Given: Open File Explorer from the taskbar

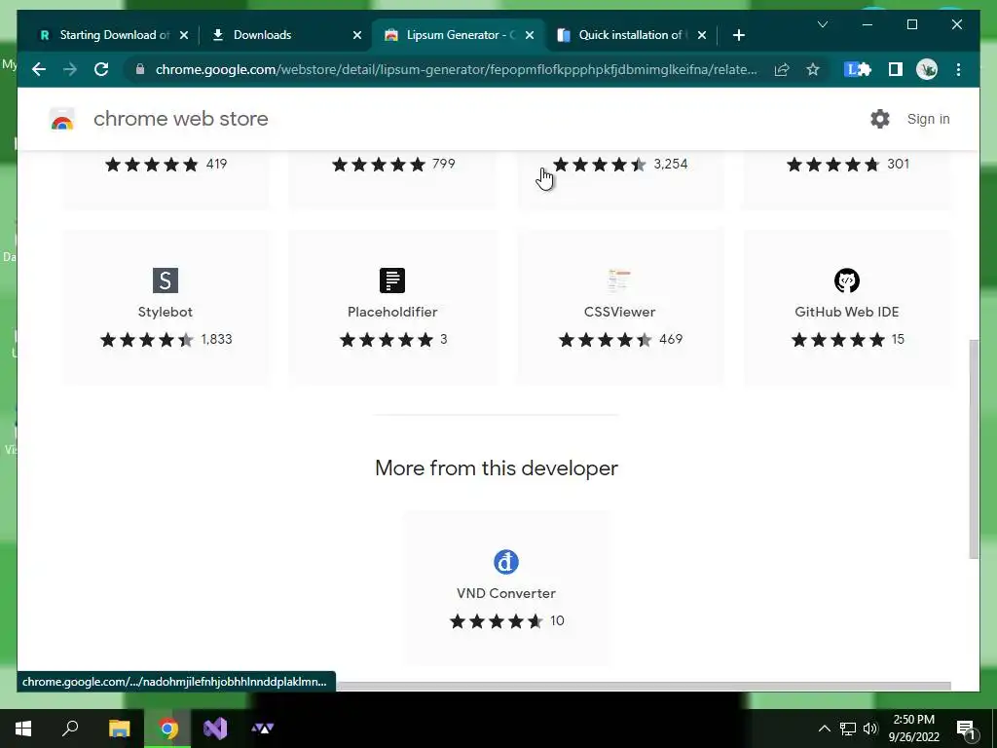Looking at the screenshot, I should [x=119, y=729].
